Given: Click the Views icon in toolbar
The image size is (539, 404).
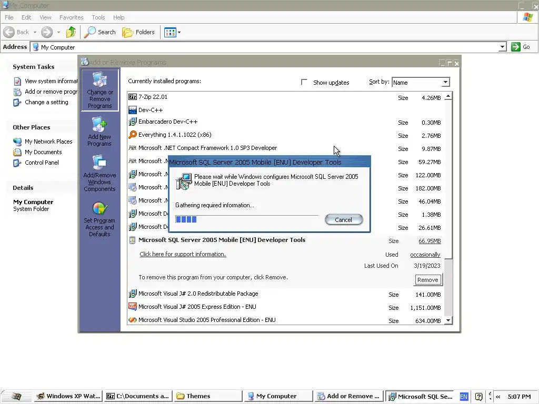Looking at the screenshot, I should [170, 32].
